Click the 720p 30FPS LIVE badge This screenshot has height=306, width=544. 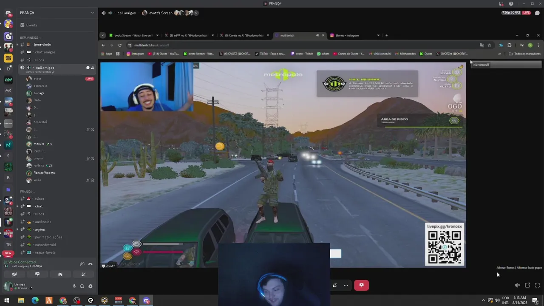pyautogui.click(x=516, y=13)
